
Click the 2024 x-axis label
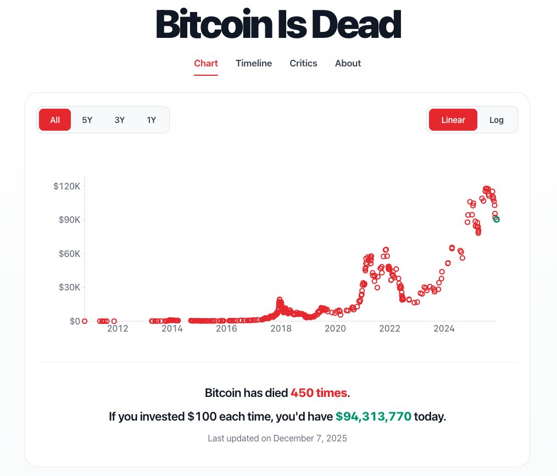pyautogui.click(x=444, y=329)
